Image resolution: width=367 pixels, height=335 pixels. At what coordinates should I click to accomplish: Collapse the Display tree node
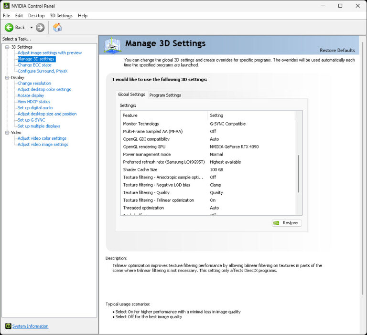pyautogui.click(x=7, y=77)
